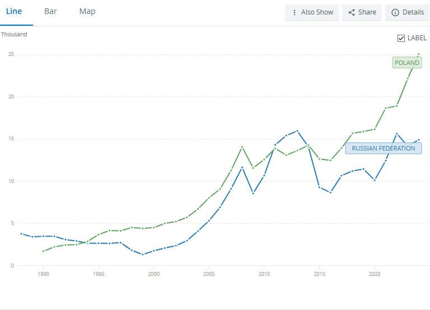Switch to the Bar chart tab

50,12
